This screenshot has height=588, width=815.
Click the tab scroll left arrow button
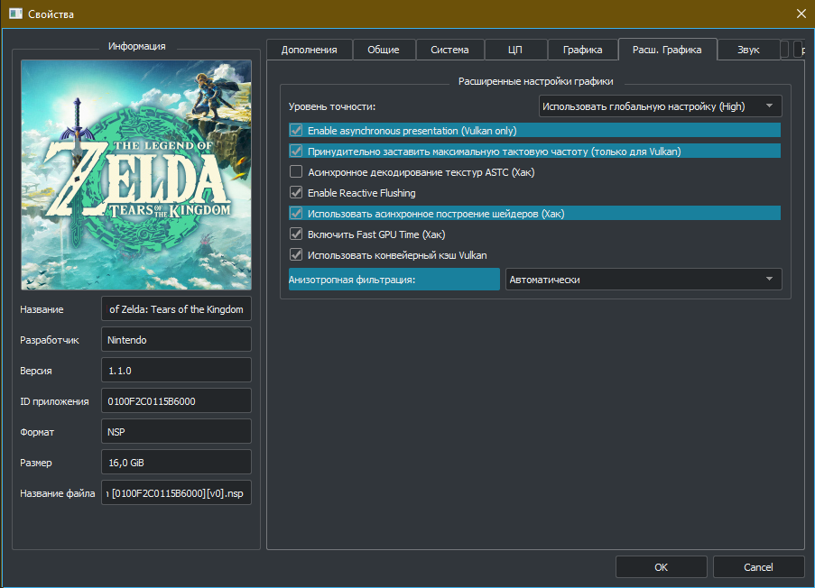(x=785, y=50)
